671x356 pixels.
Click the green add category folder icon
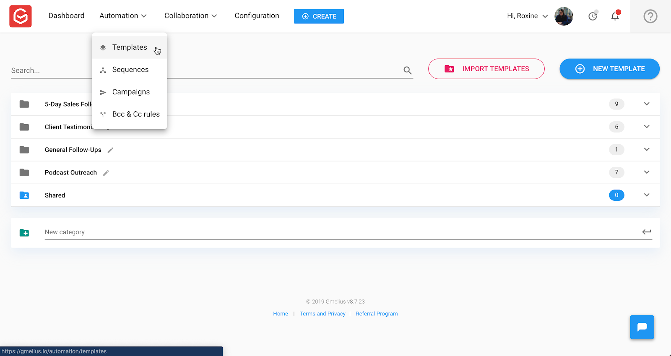click(x=24, y=233)
